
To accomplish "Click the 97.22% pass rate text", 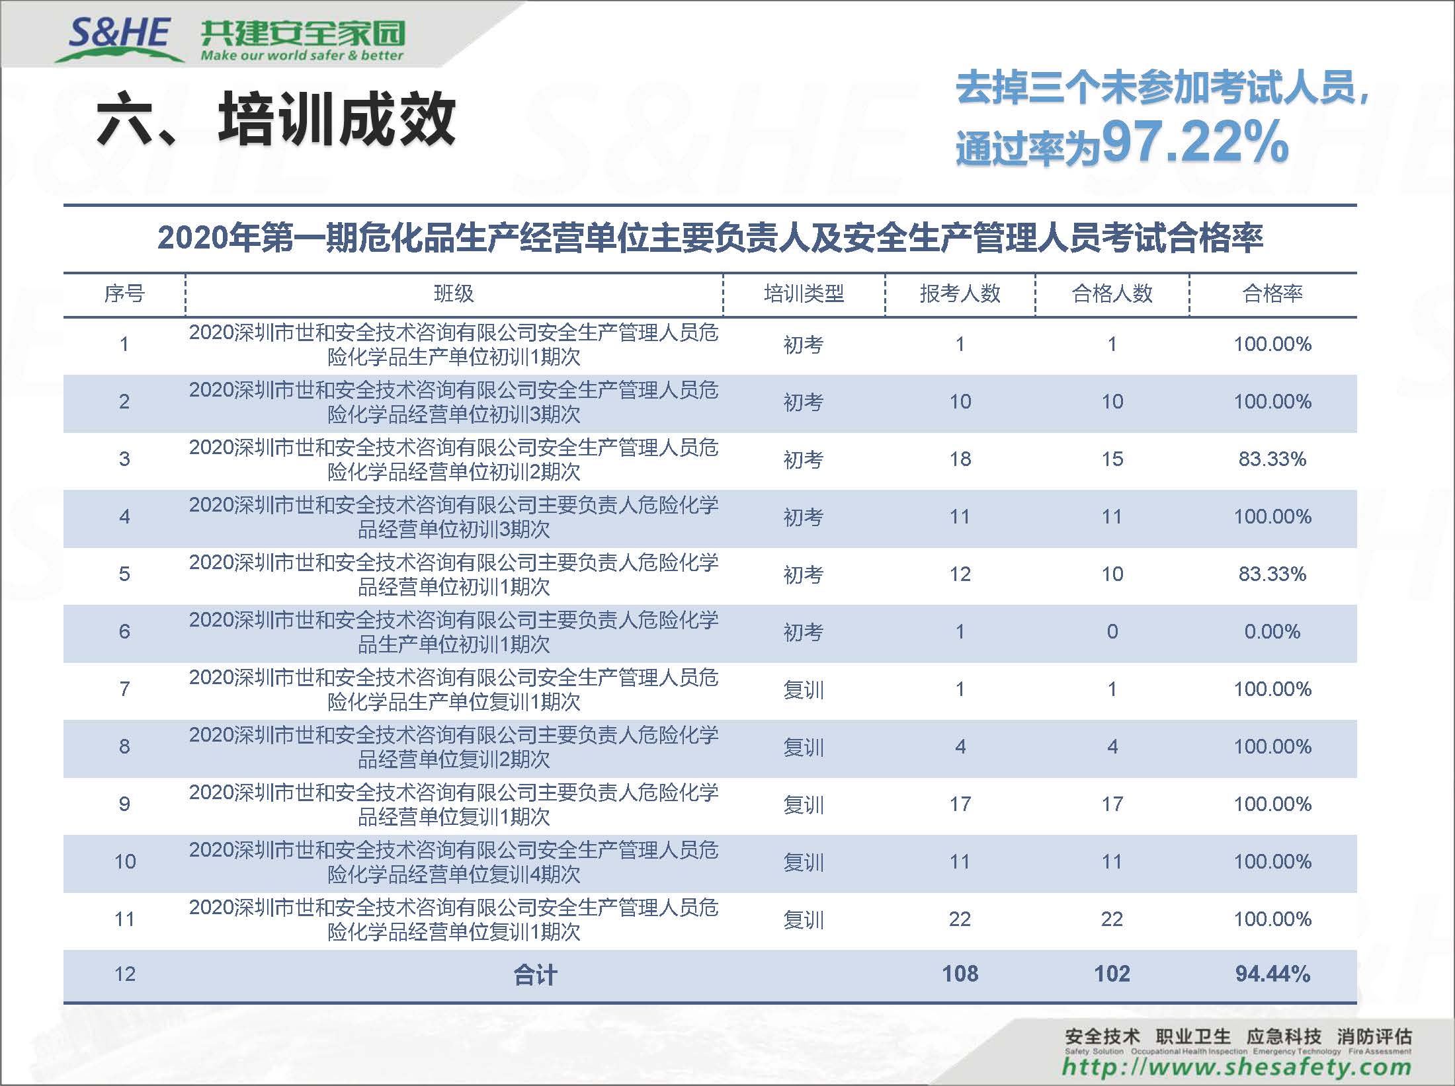I will [x=1195, y=141].
